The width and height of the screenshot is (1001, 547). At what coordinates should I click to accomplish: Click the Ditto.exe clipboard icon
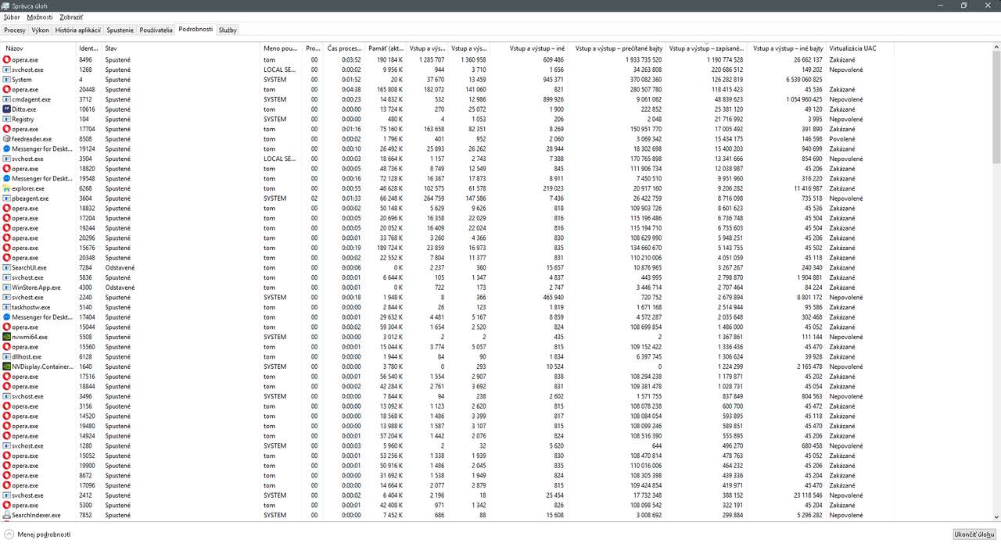7,109
